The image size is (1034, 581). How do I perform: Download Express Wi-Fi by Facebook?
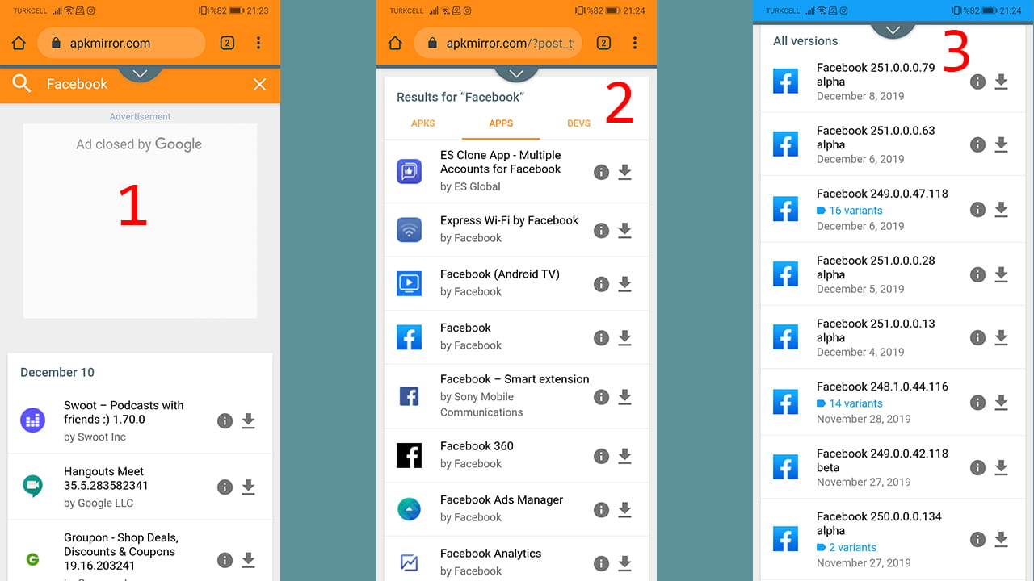click(x=624, y=230)
